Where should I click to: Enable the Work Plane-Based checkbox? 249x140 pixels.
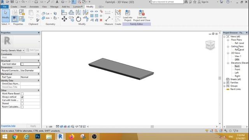click(22, 94)
